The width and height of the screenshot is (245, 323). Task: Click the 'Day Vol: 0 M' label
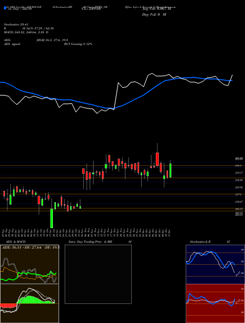coord(154,15)
